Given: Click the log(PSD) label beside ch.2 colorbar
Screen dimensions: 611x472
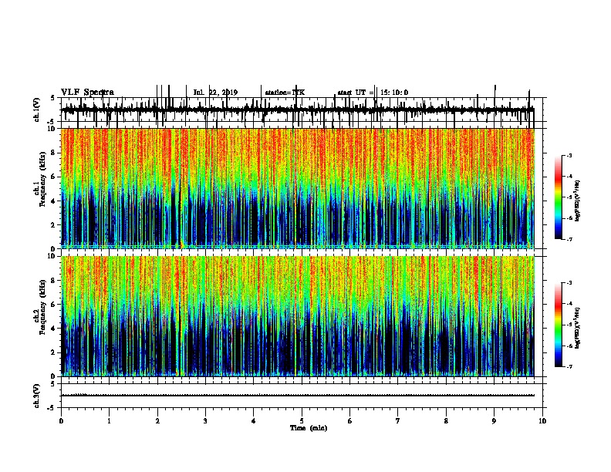Looking at the screenshot, I should click(577, 328).
